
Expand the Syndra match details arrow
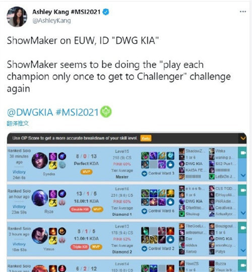tap(243, 175)
